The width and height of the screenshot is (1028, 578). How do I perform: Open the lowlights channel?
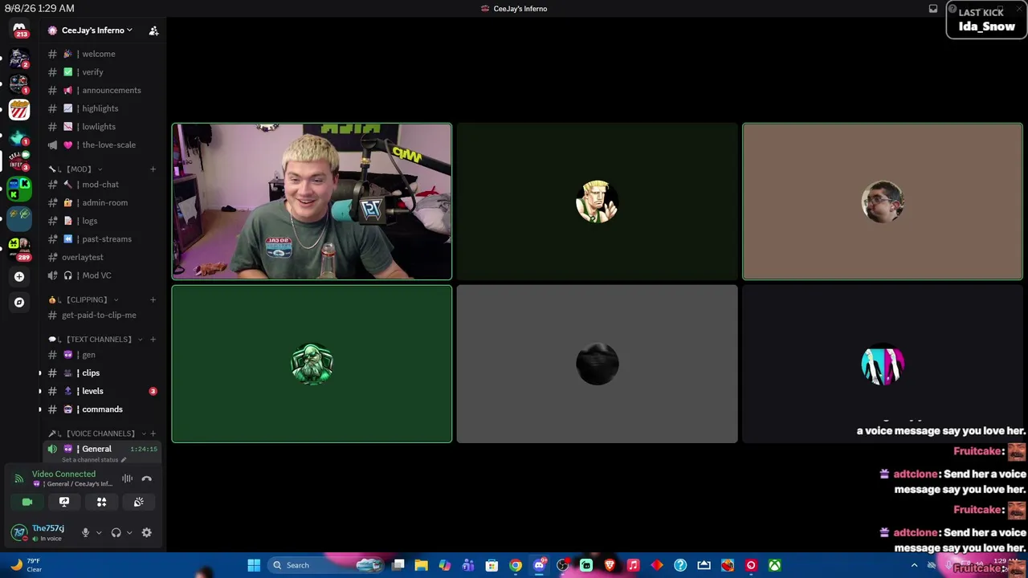pyautogui.click(x=102, y=127)
